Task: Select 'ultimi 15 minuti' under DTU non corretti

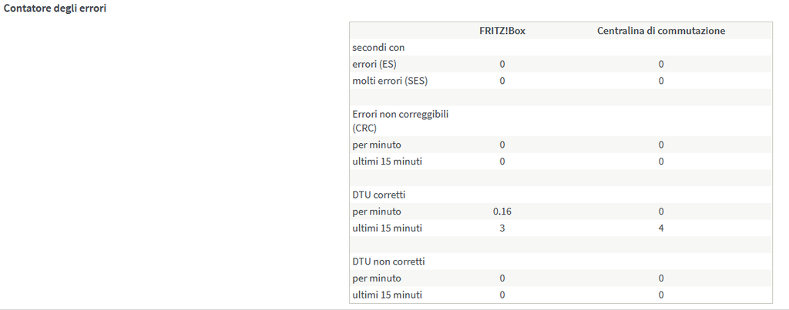Action: coord(387,295)
